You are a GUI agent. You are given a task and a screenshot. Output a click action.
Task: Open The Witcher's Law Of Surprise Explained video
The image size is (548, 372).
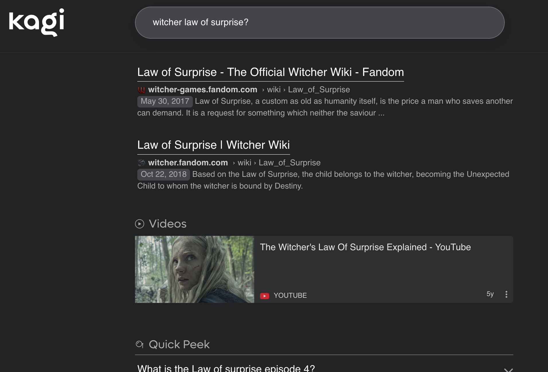365,247
